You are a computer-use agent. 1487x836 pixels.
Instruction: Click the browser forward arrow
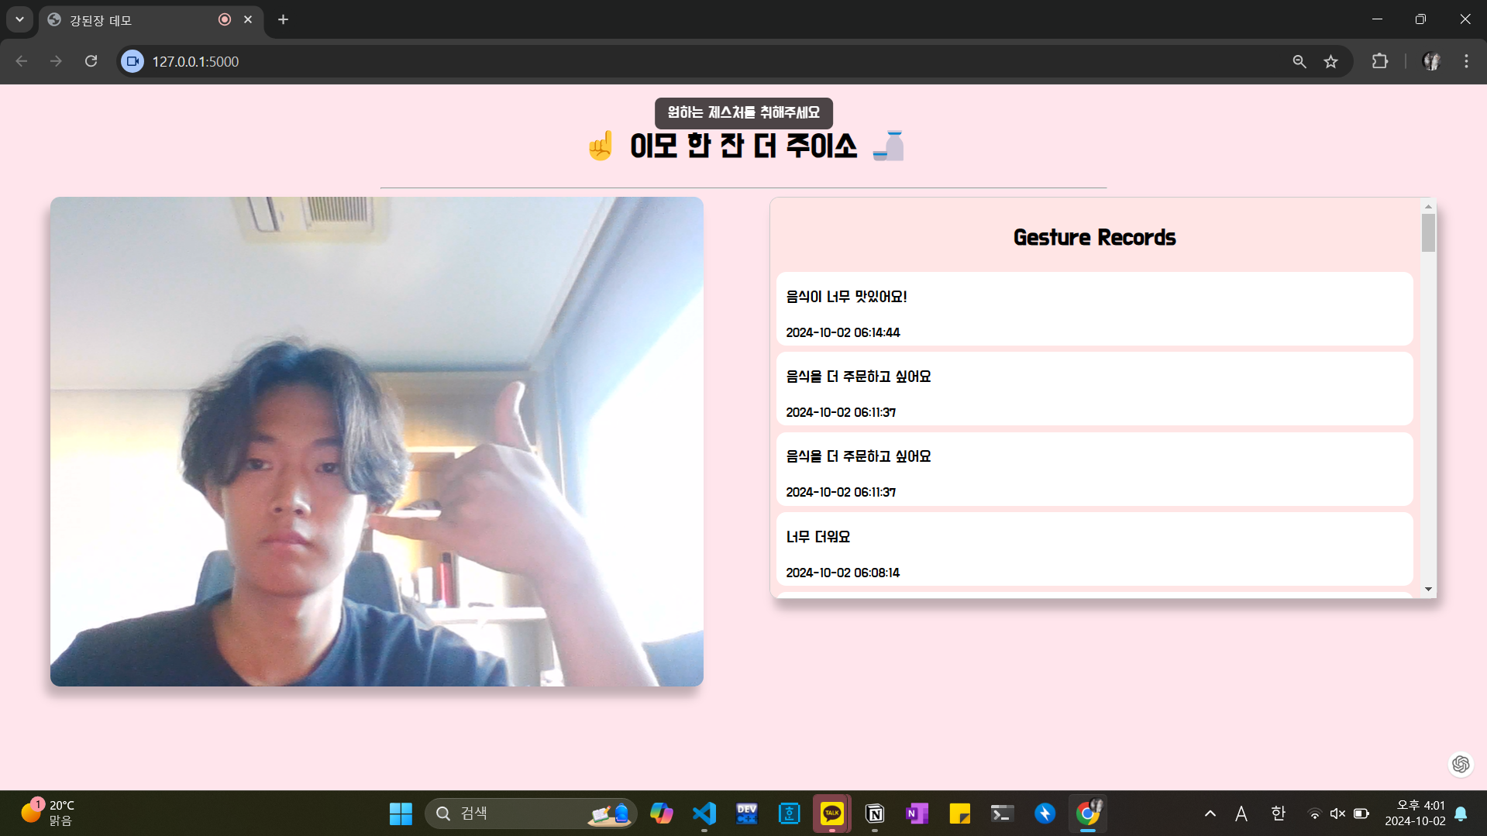56,61
